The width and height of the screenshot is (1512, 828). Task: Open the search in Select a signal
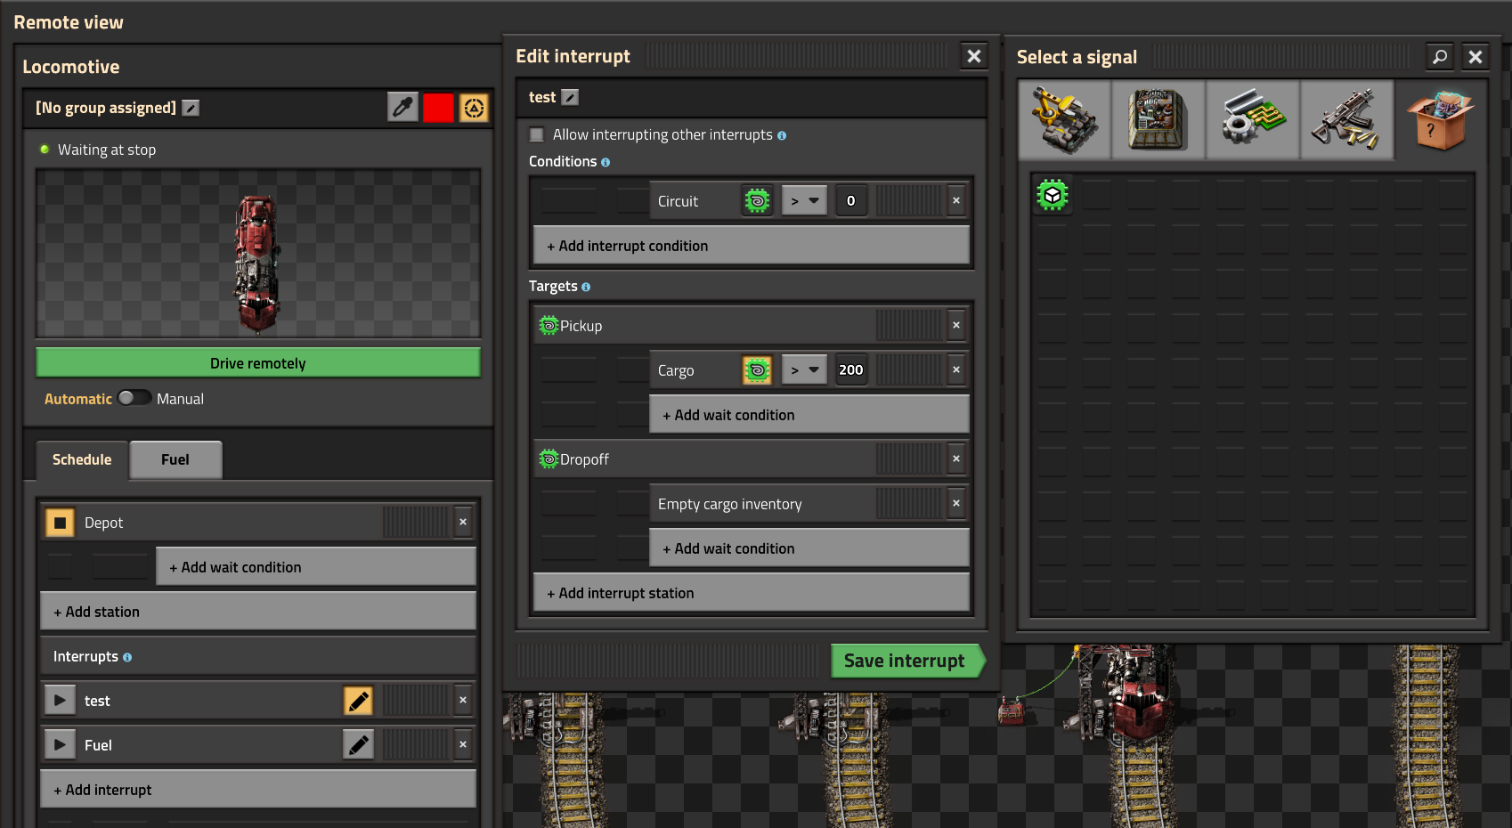(x=1439, y=57)
